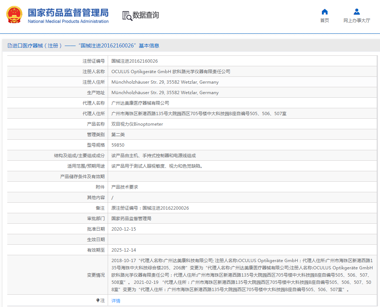
Task: Click the product name 双目视力仪Binoptometer
Action: click(x=137, y=124)
